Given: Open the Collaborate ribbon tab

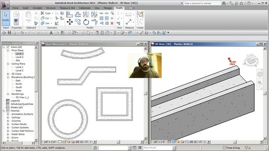Looking at the screenshot, I should (84, 8).
